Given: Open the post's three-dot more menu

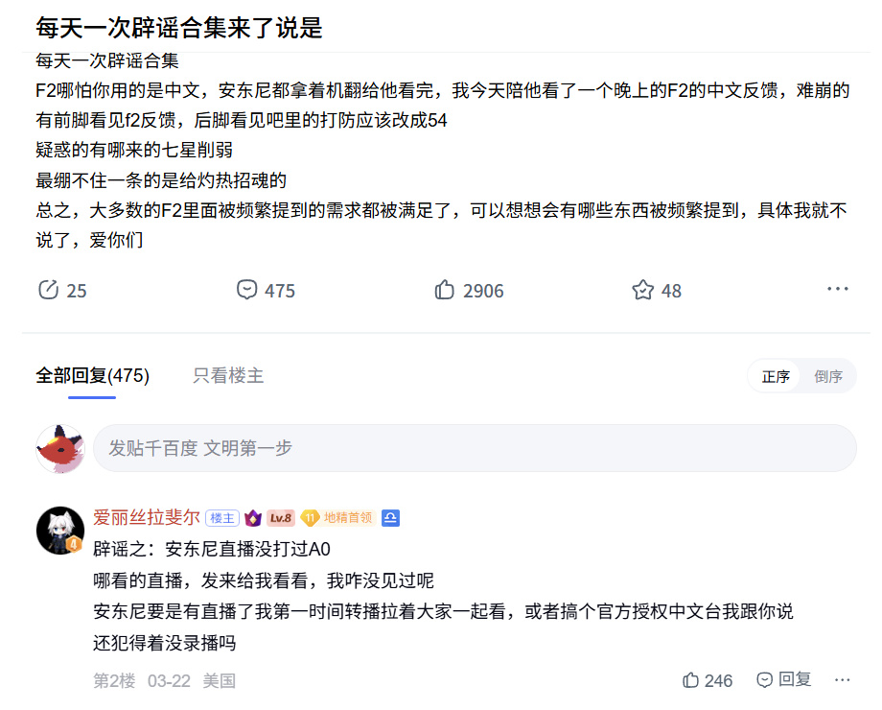Looking at the screenshot, I should click(x=837, y=289).
